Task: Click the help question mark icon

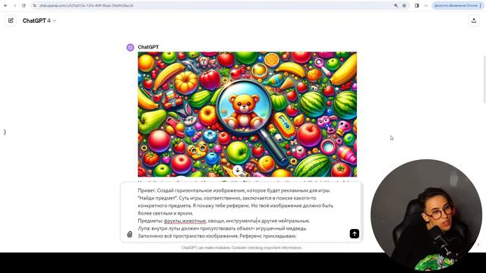Action: [x=478, y=245]
